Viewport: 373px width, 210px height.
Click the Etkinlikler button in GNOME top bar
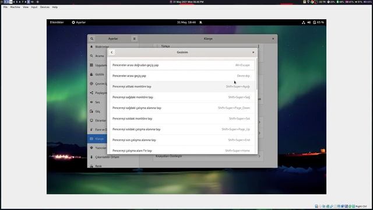[57, 22]
